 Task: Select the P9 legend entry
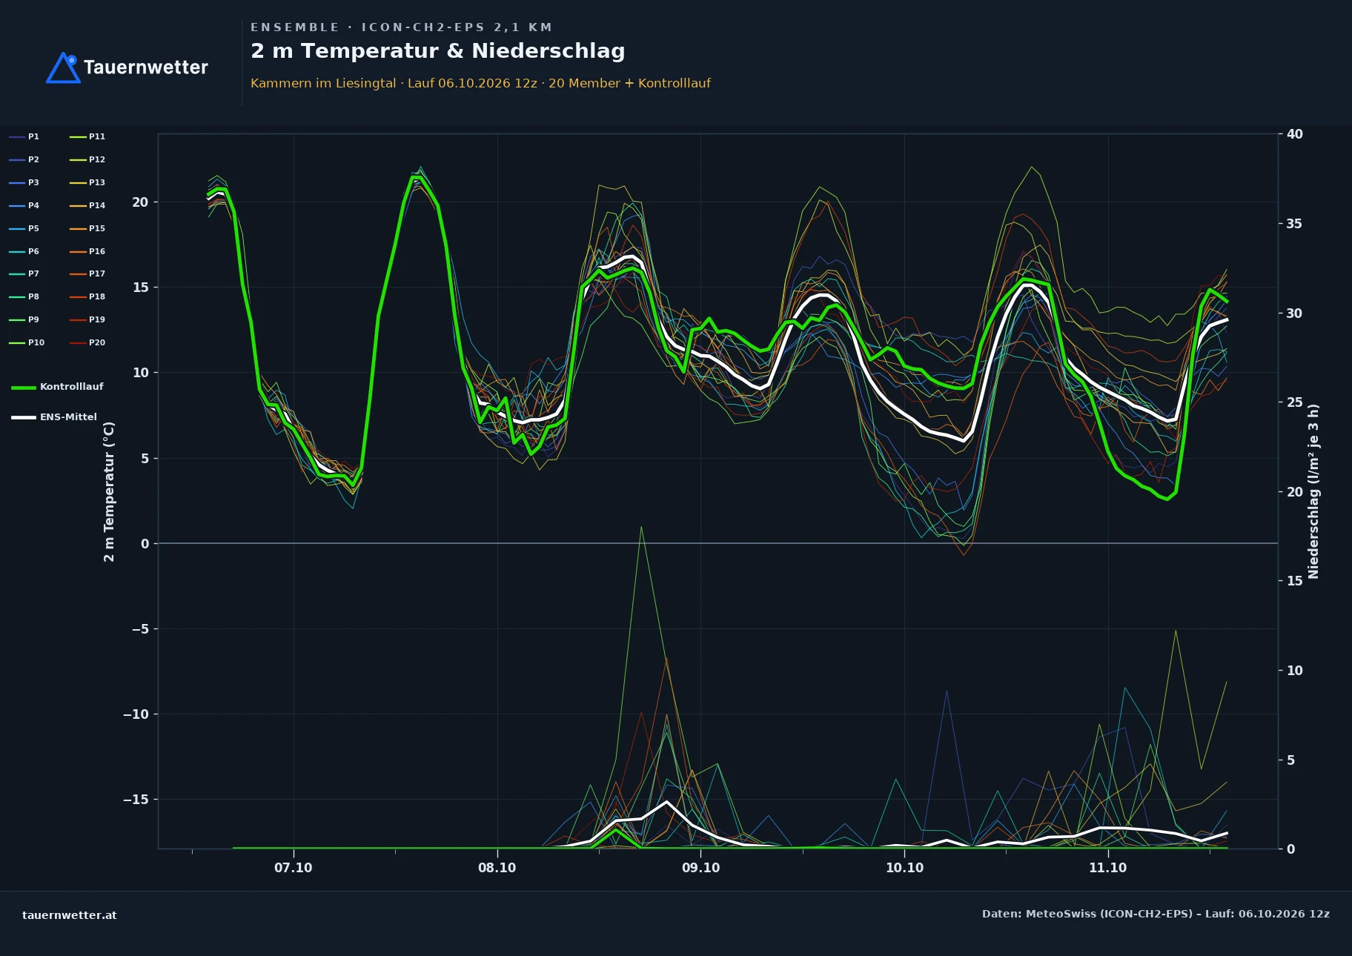click(24, 319)
